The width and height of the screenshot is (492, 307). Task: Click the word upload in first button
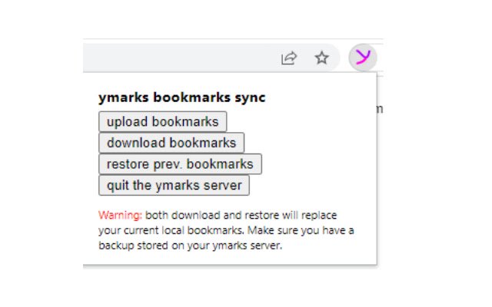[x=127, y=122]
